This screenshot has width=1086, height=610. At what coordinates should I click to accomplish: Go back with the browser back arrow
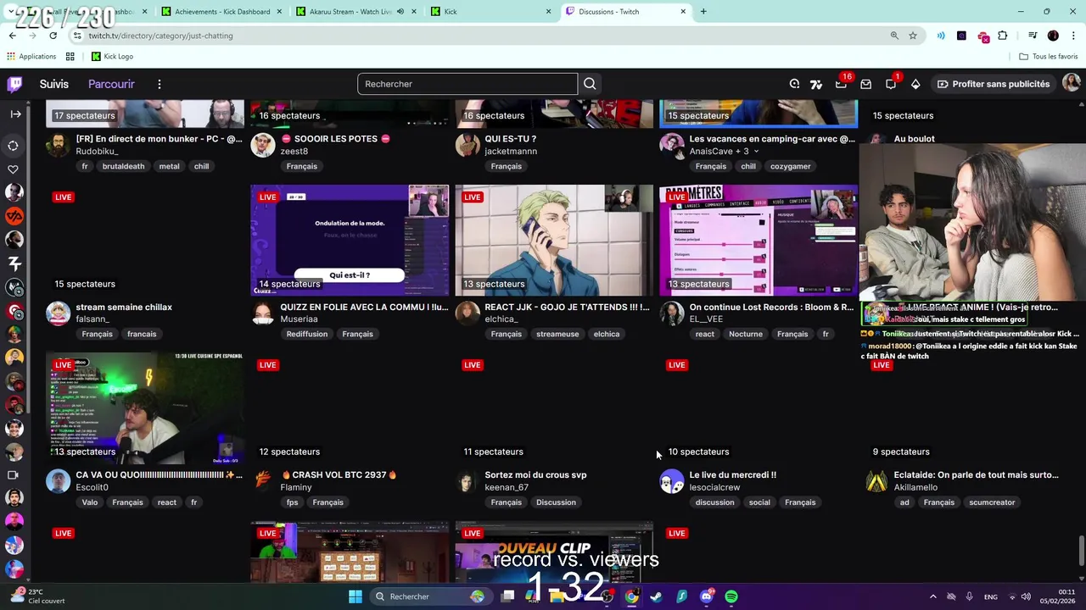[x=12, y=36]
